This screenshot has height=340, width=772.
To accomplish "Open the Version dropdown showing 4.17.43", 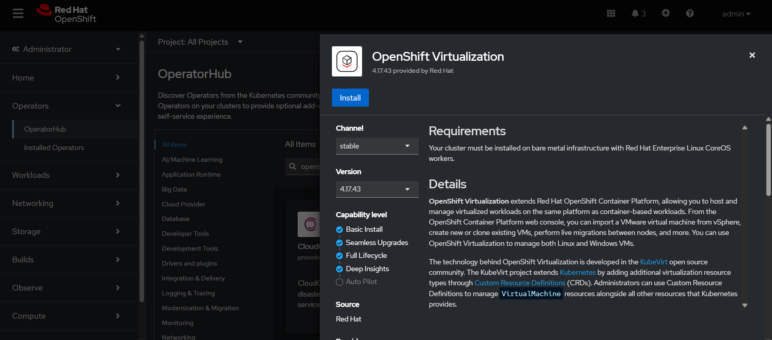I will 377,189.
